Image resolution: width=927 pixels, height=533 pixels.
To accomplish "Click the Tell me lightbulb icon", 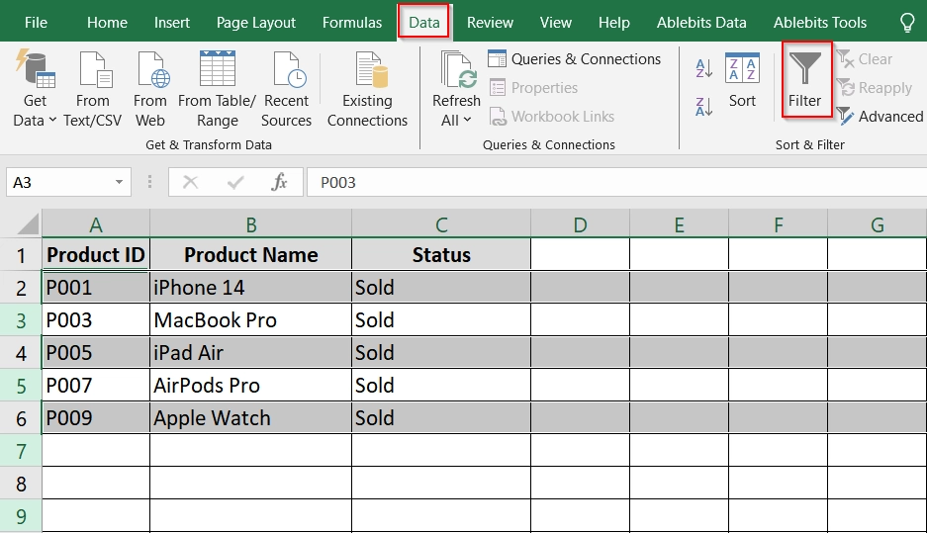I will (x=907, y=23).
